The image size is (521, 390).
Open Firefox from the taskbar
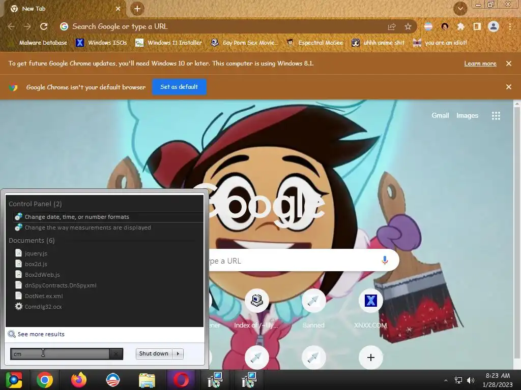coord(79,380)
